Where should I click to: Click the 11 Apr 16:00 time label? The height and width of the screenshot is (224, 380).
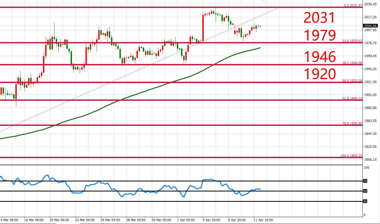point(263,220)
